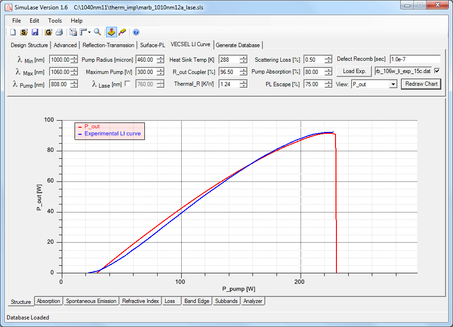Click the blue Help question mark icon
This screenshot has height=327, width=453.
pos(136,32)
